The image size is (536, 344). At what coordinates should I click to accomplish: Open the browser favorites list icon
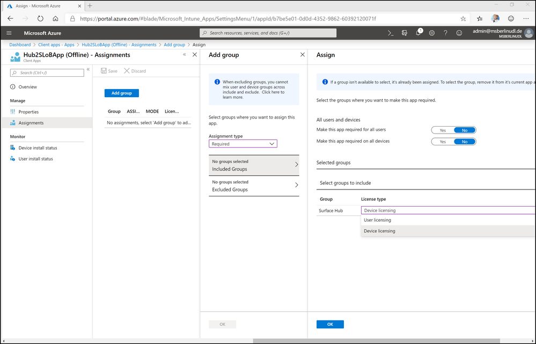[480, 18]
